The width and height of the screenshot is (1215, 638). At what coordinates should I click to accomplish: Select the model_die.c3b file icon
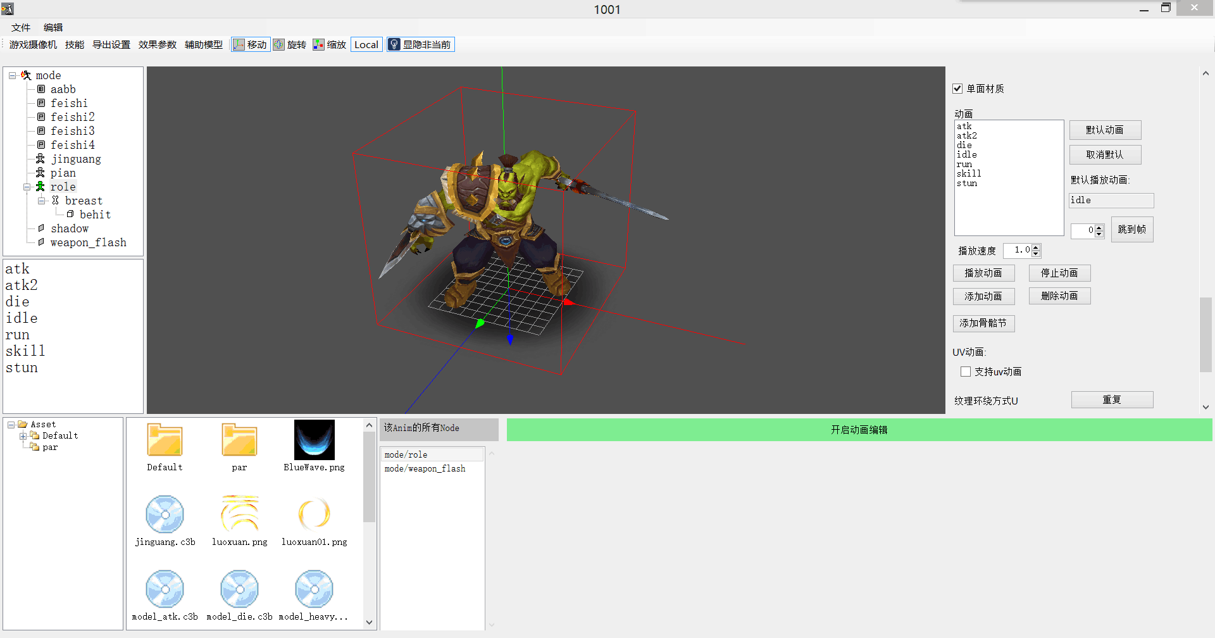coord(239,589)
